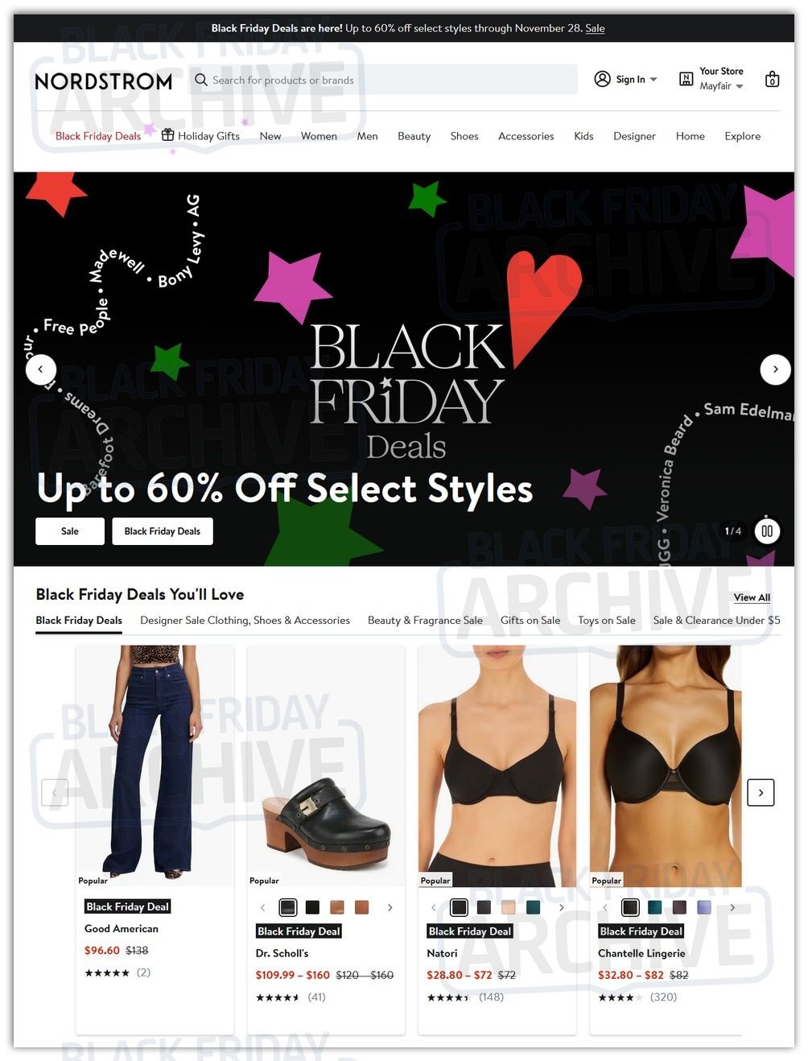
Task: Click the Sign In account icon
Action: pyautogui.click(x=602, y=79)
